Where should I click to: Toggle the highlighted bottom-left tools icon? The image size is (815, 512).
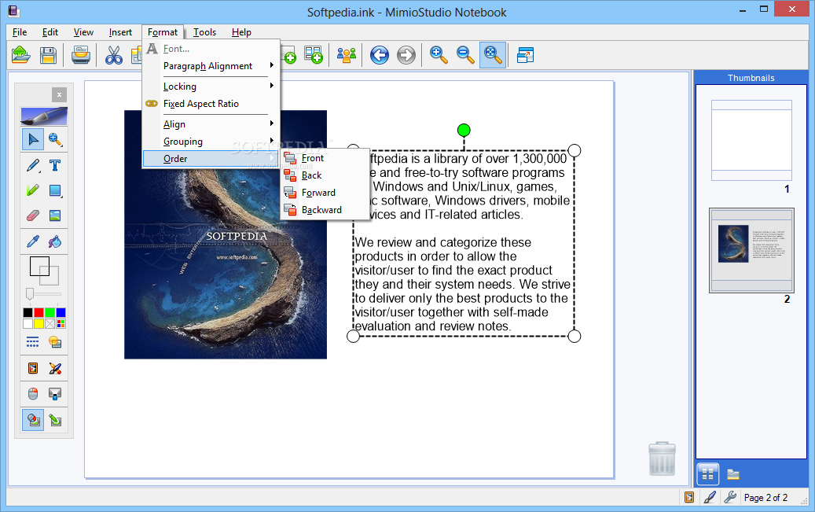pyautogui.click(x=33, y=420)
